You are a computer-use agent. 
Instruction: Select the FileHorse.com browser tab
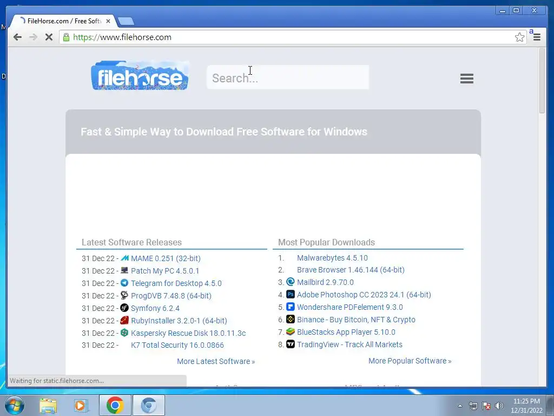(x=64, y=21)
